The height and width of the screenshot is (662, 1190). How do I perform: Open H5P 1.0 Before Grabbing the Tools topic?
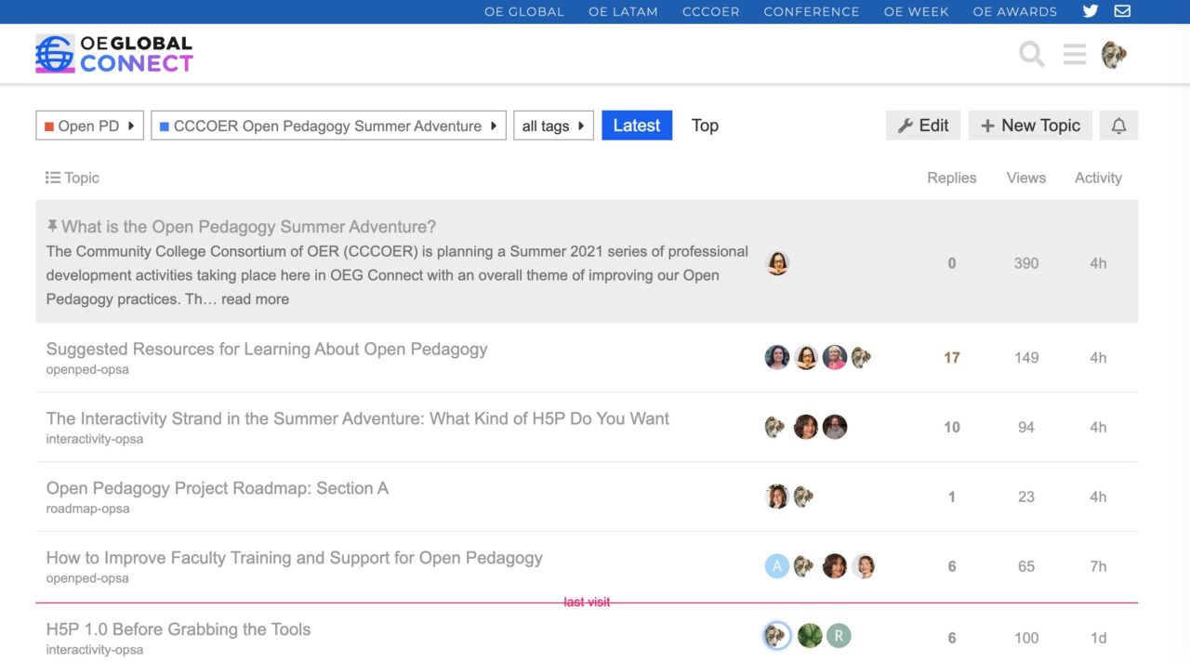click(178, 629)
